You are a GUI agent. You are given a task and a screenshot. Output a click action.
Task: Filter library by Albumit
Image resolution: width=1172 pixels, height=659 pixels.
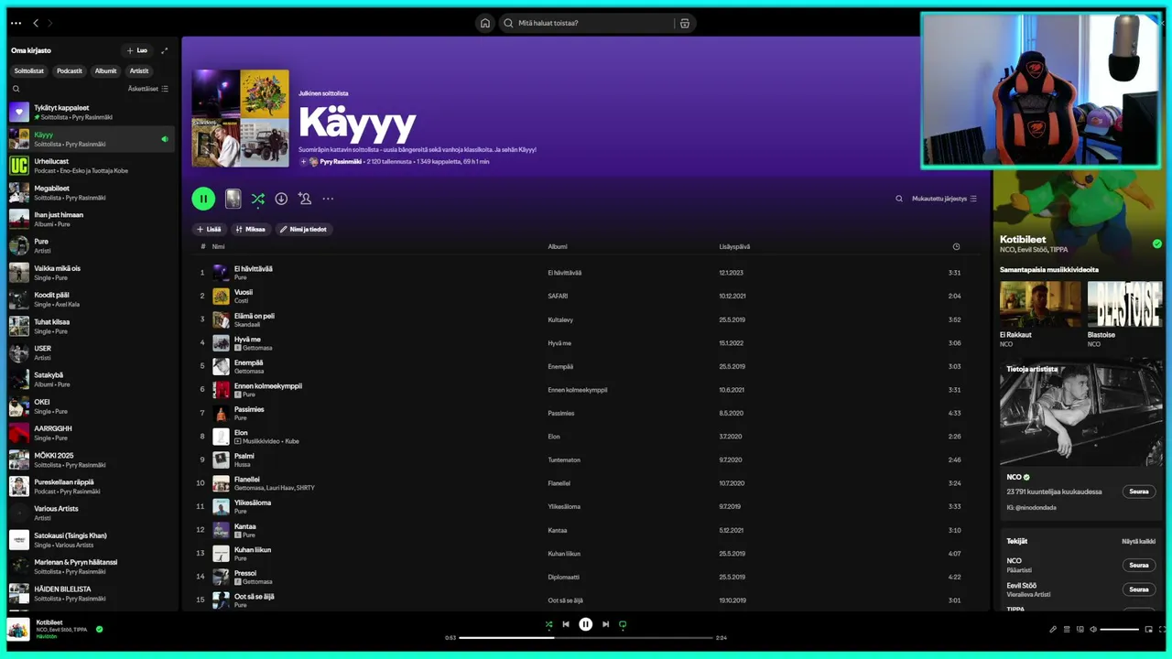106,70
